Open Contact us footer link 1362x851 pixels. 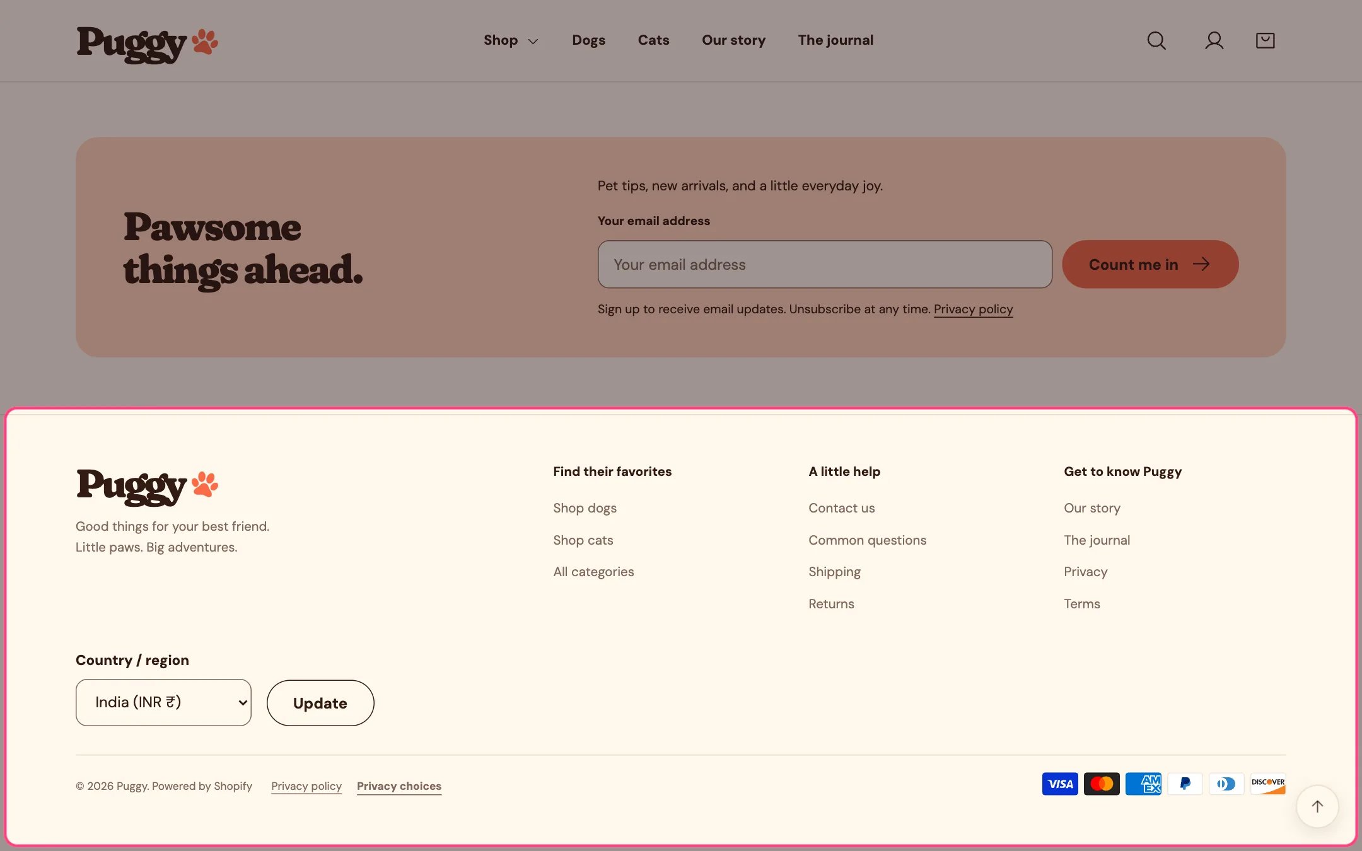[841, 508]
